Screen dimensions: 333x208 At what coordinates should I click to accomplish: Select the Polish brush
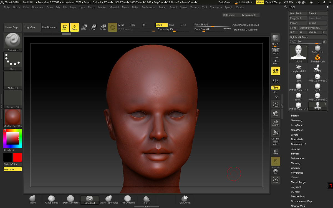(147, 200)
